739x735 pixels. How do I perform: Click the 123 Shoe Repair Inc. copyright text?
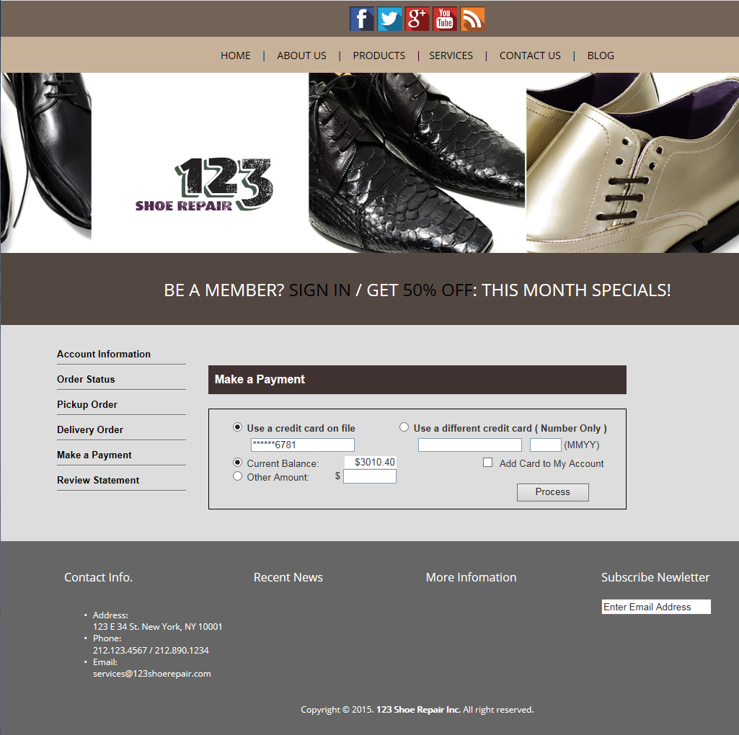418,710
